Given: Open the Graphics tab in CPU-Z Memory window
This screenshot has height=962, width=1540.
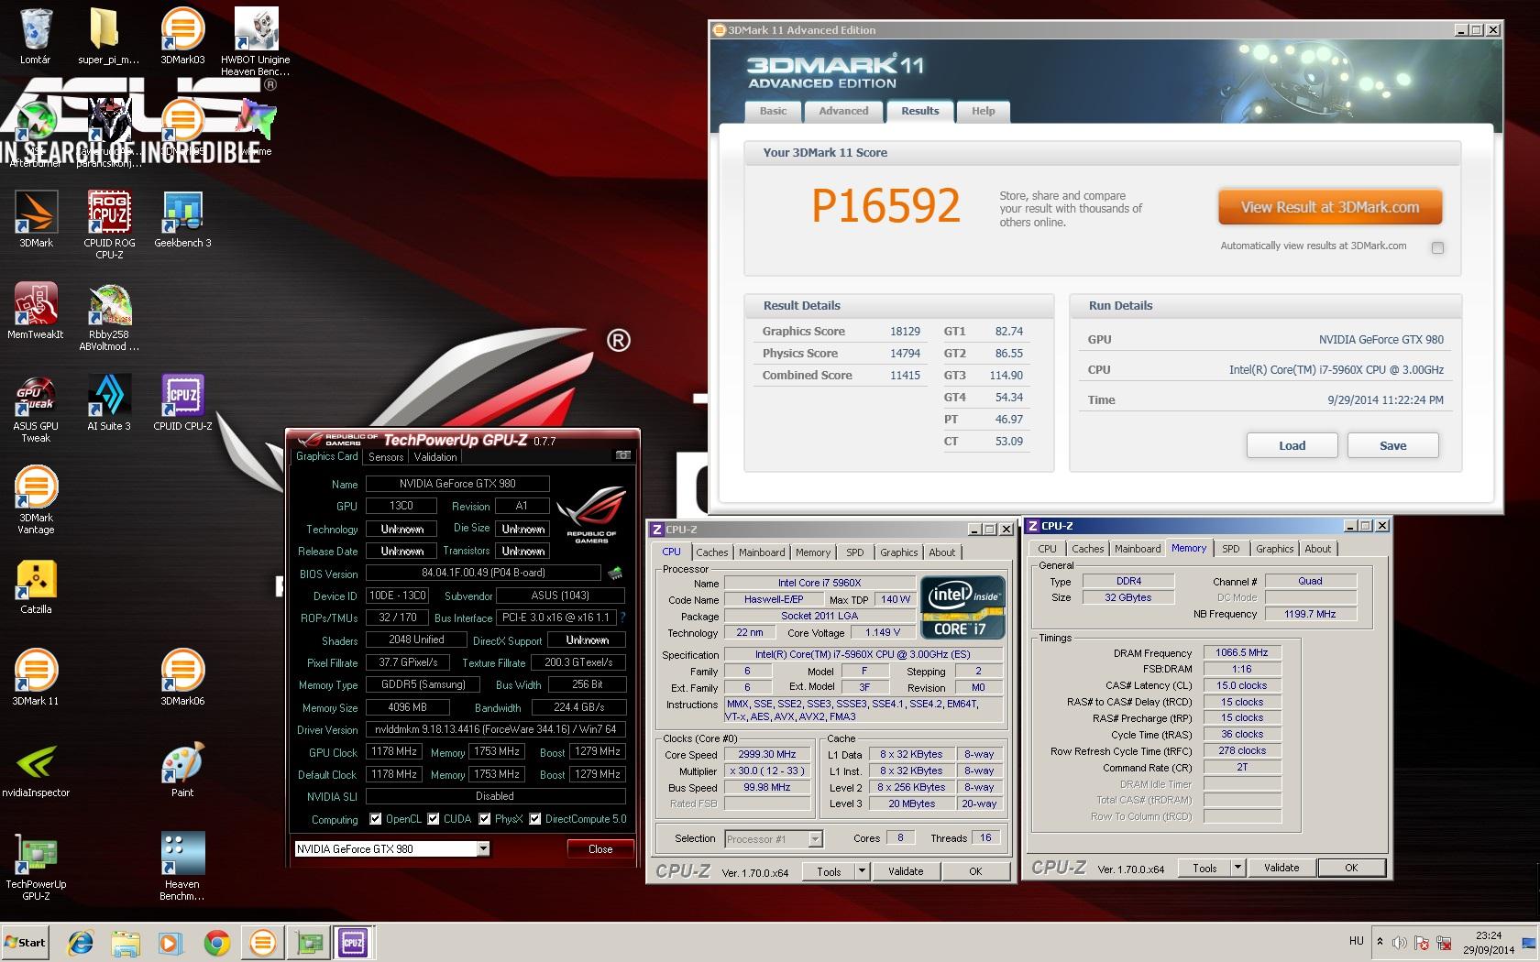Looking at the screenshot, I should 1274,549.
